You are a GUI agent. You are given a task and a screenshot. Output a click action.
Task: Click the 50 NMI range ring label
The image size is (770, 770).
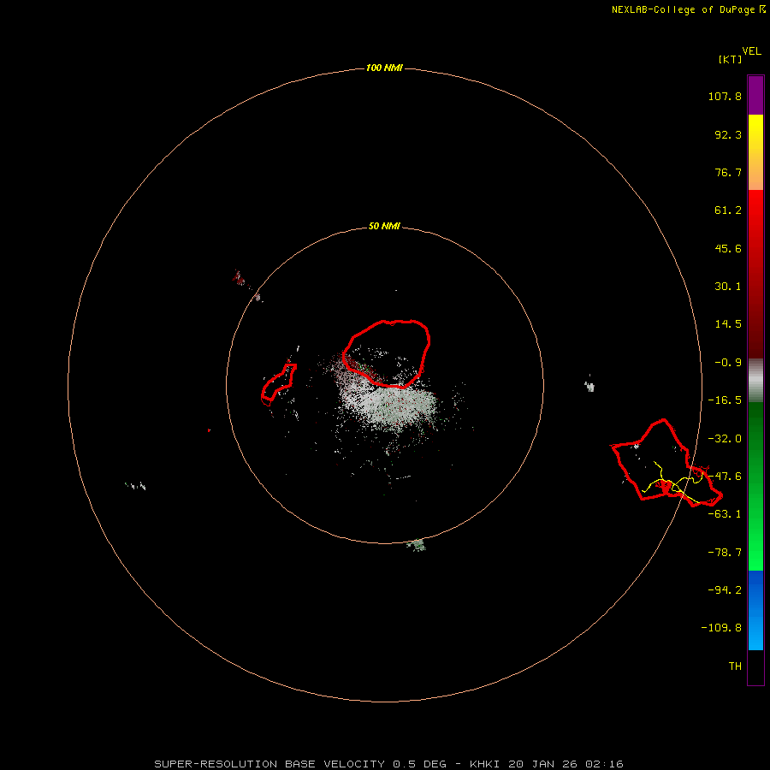coord(384,226)
